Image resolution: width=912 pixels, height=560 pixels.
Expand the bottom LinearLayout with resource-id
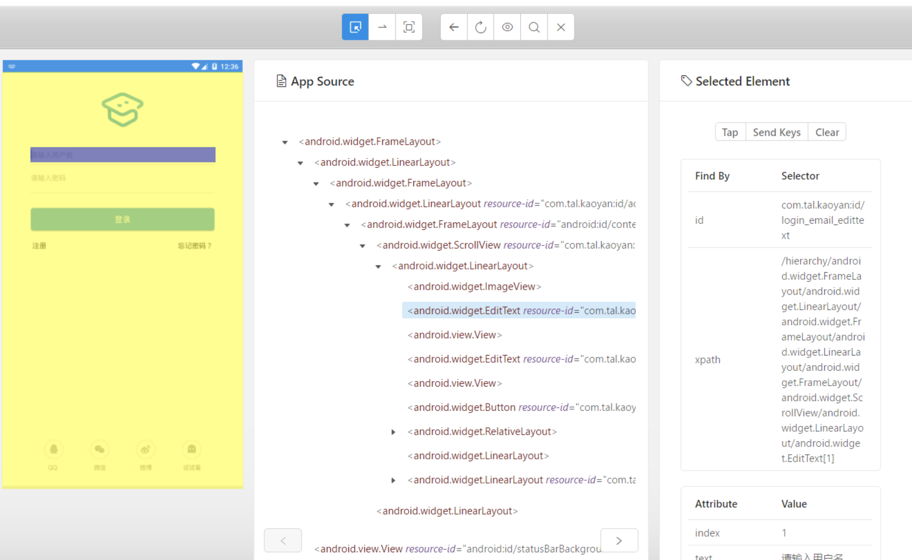pyautogui.click(x=393, y=480)
